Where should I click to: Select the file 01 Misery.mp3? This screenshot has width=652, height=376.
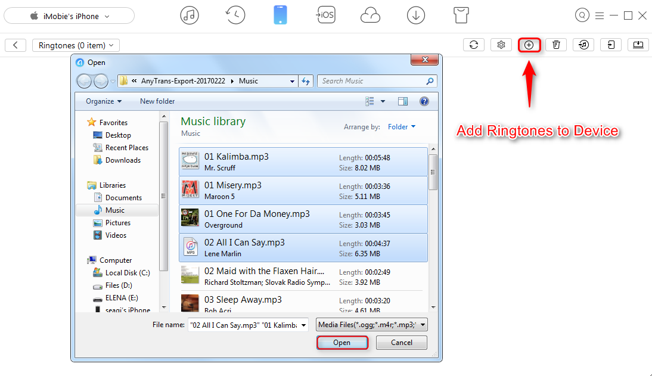pyautogui.click(x=303, y=191)
